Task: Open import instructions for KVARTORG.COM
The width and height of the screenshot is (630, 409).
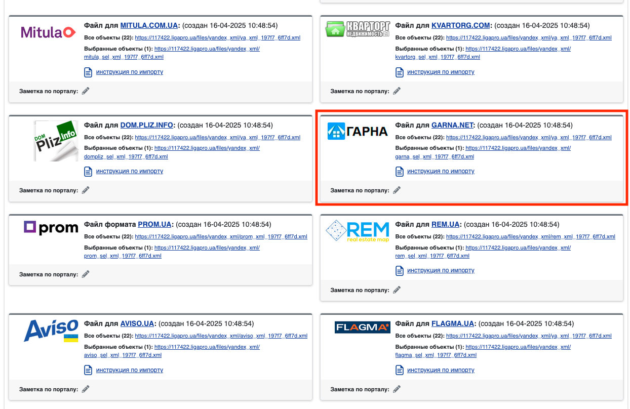Action: click(441, 72)
